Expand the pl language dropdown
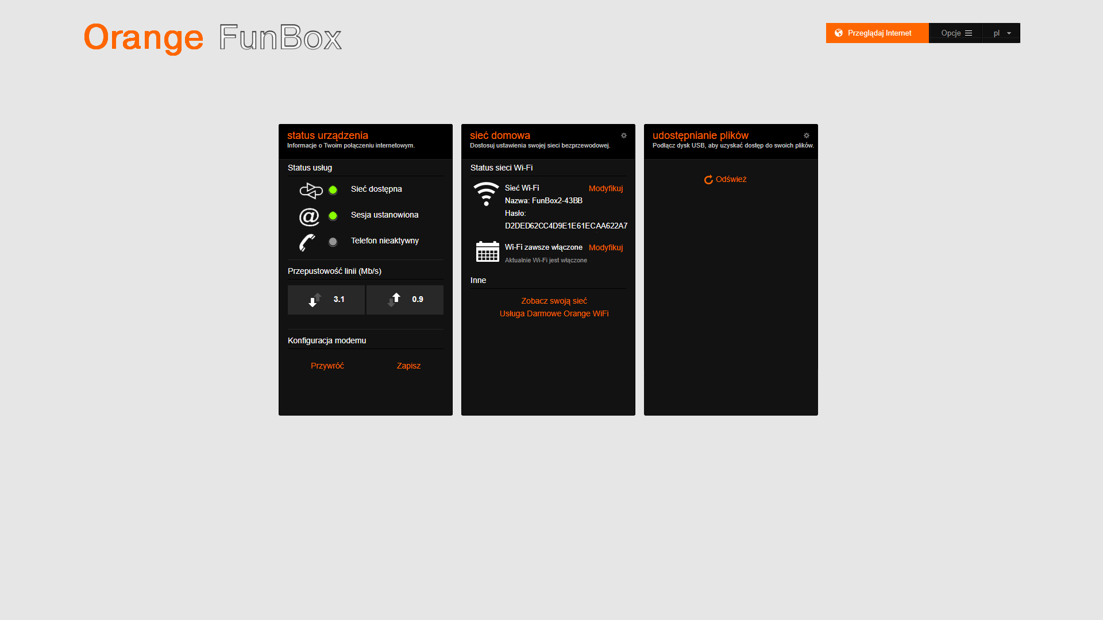The width and height of the screenshot is (1103, 620). pyautogui.click(x=1001, y=33)
